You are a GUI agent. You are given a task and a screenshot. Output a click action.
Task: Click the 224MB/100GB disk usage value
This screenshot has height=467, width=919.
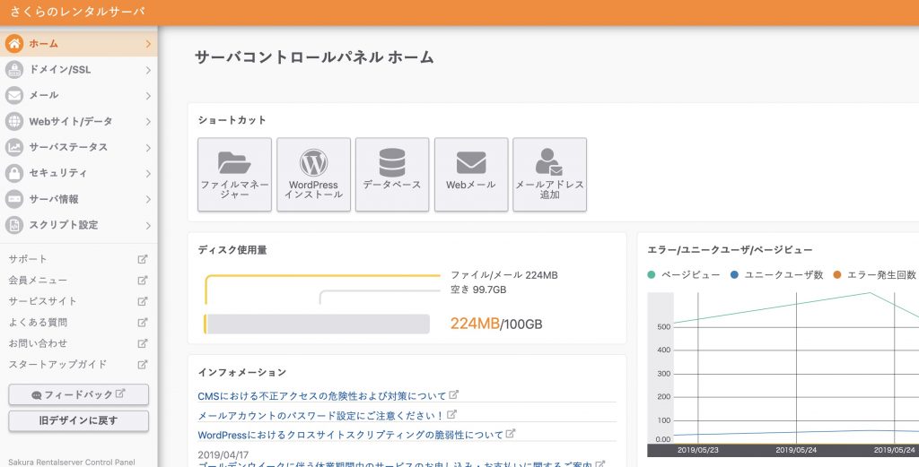[495, 324]
